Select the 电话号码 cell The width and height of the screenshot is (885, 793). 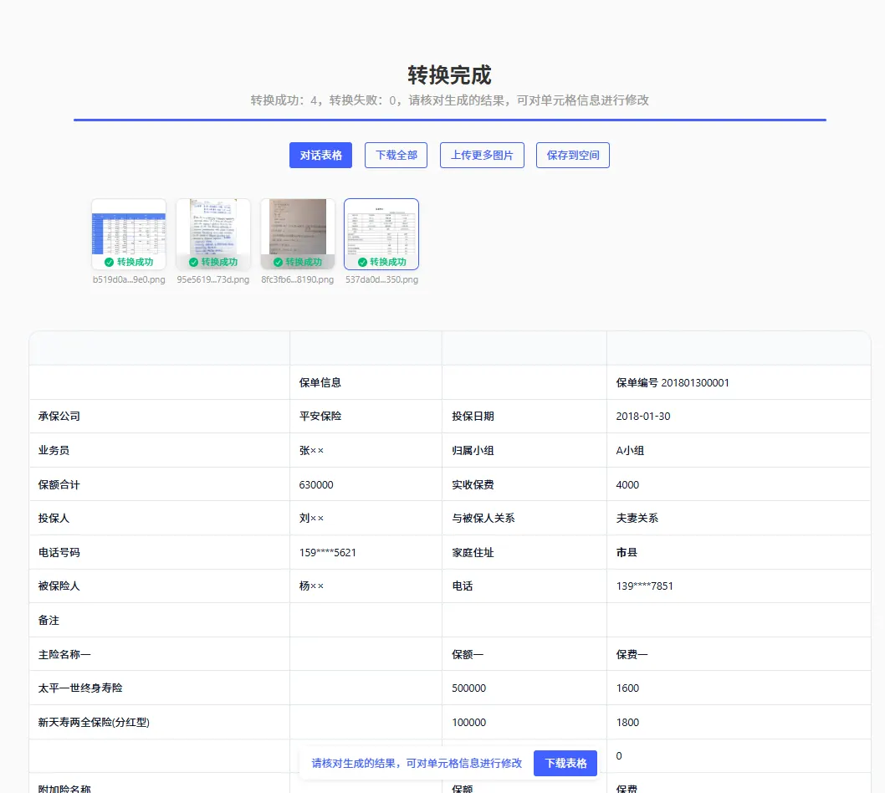click(x=160, y=552)
